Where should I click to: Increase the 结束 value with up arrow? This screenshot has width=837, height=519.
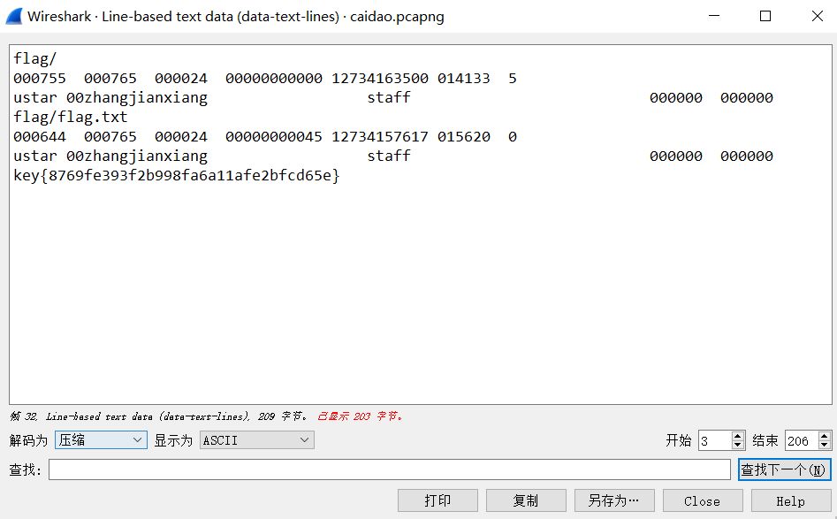(x=825, y=436)
